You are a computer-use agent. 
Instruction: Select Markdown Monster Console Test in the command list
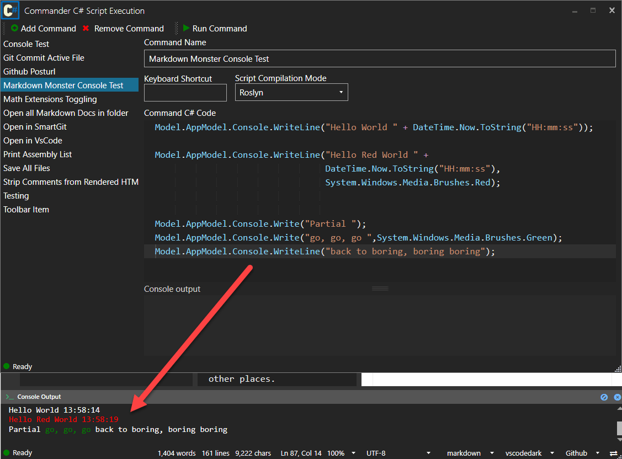point(70,85)
